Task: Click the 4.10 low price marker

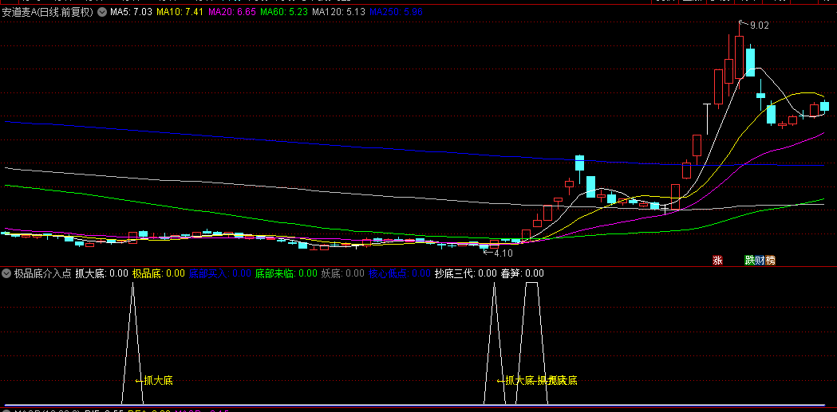Action: (x=503, y=253)
